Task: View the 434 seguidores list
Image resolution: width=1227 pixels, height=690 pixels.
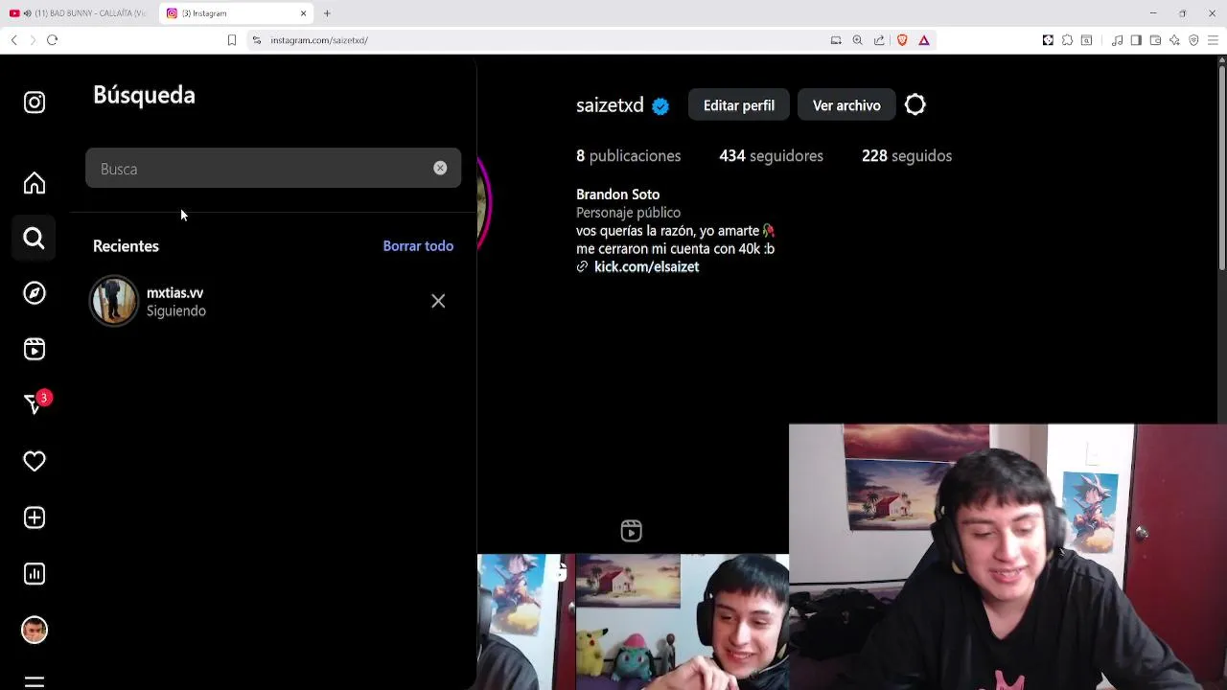Action: coord(772,156)
